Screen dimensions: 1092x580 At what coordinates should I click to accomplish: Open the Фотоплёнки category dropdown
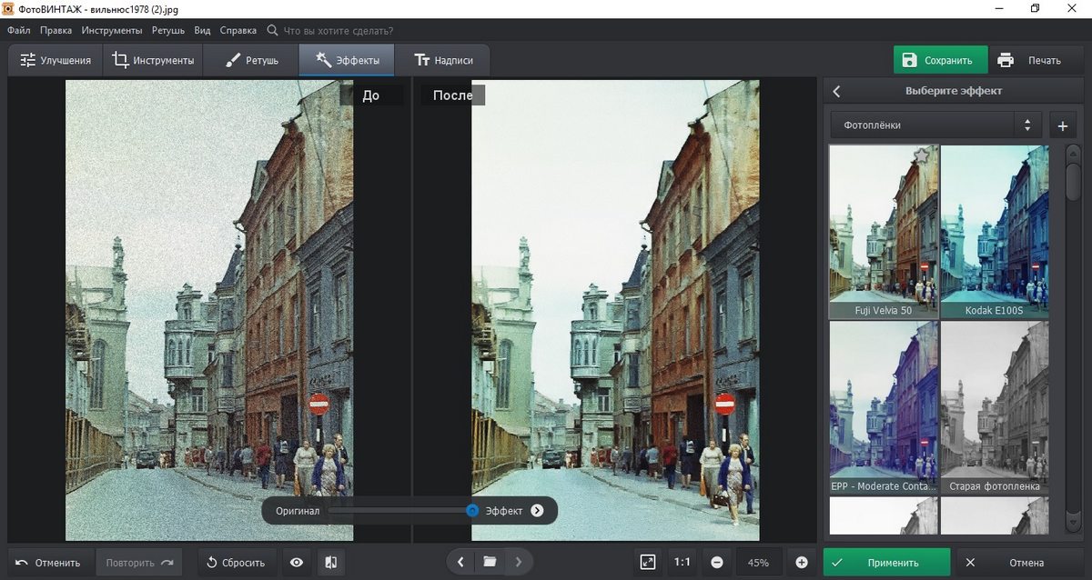click(x=935, y=125)
